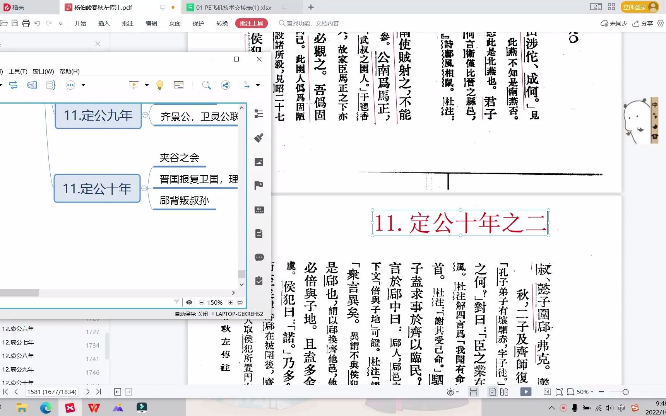Open the comments bubble icon in XMind sidebar
Screen dimensions: 666x416
pos(259,257)
